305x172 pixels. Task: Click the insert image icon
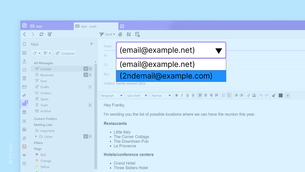pyautogui.click(x=254, y=95)
